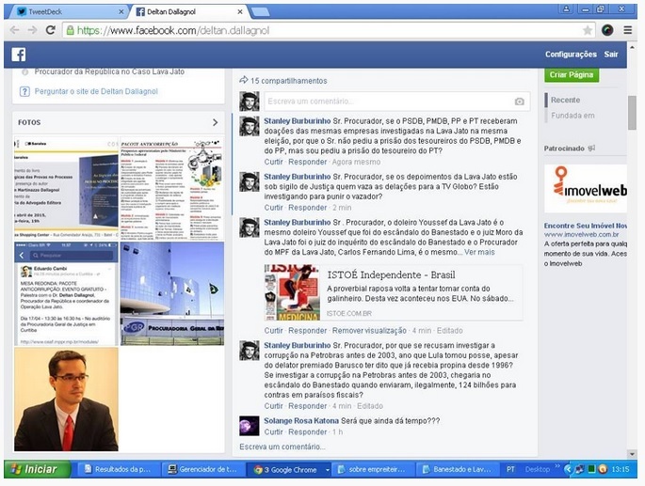
Task: Reload the page with refresh icon
Action: [x=50, y=30]
